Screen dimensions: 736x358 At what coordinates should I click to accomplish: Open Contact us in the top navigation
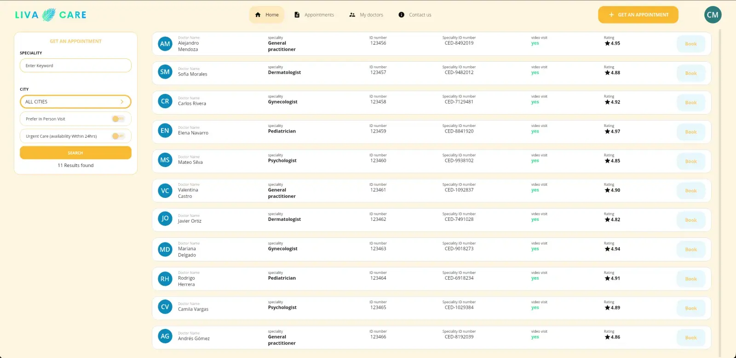[x=415, y=15]
